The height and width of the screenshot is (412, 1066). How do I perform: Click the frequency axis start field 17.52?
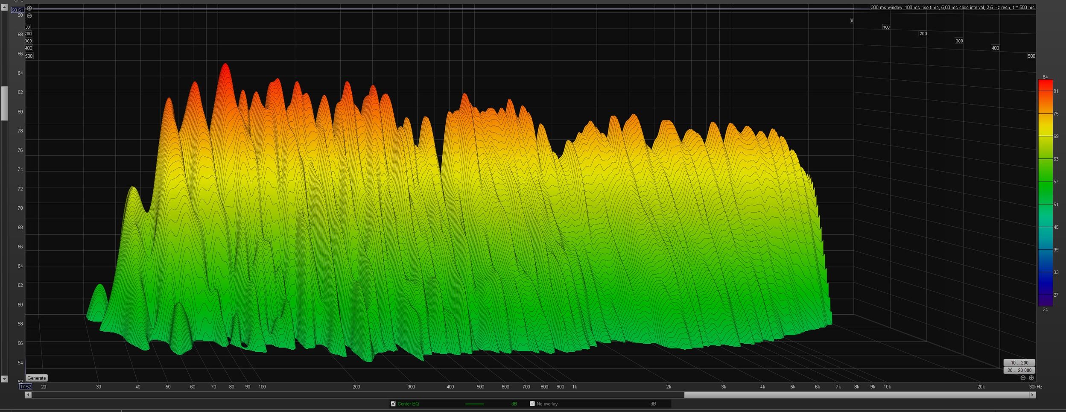tap(25, 387)
